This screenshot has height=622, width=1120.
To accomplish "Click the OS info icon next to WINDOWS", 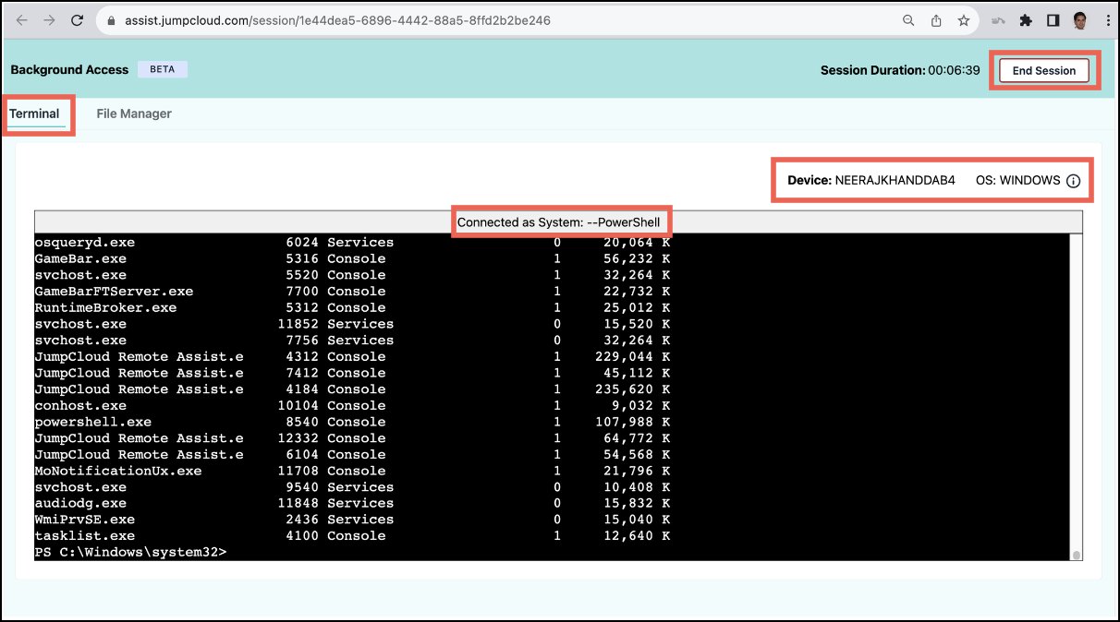I will (1073, 181).
